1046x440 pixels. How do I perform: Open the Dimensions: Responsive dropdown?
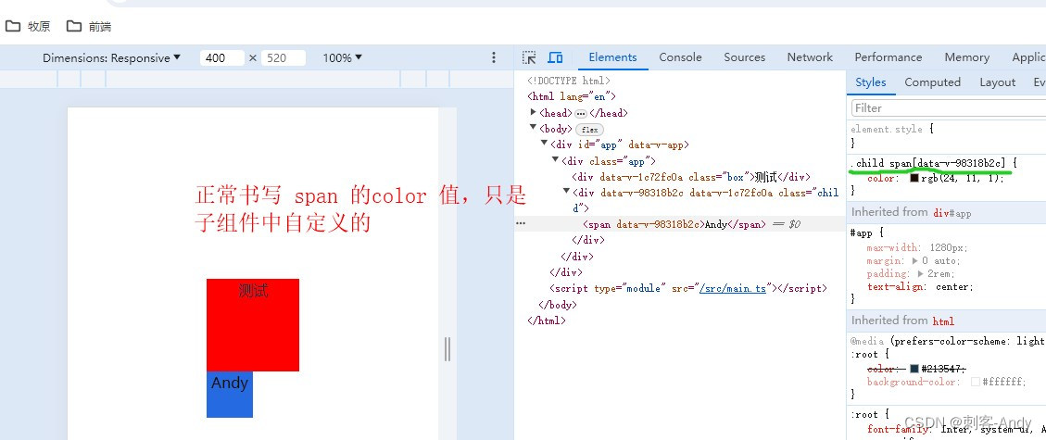coord(111,58)
